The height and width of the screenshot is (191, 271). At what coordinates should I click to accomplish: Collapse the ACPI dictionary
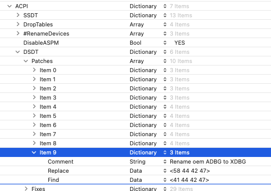10,7
